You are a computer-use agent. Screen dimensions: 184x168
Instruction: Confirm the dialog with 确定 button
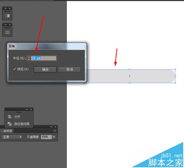(x=45, y=69)
